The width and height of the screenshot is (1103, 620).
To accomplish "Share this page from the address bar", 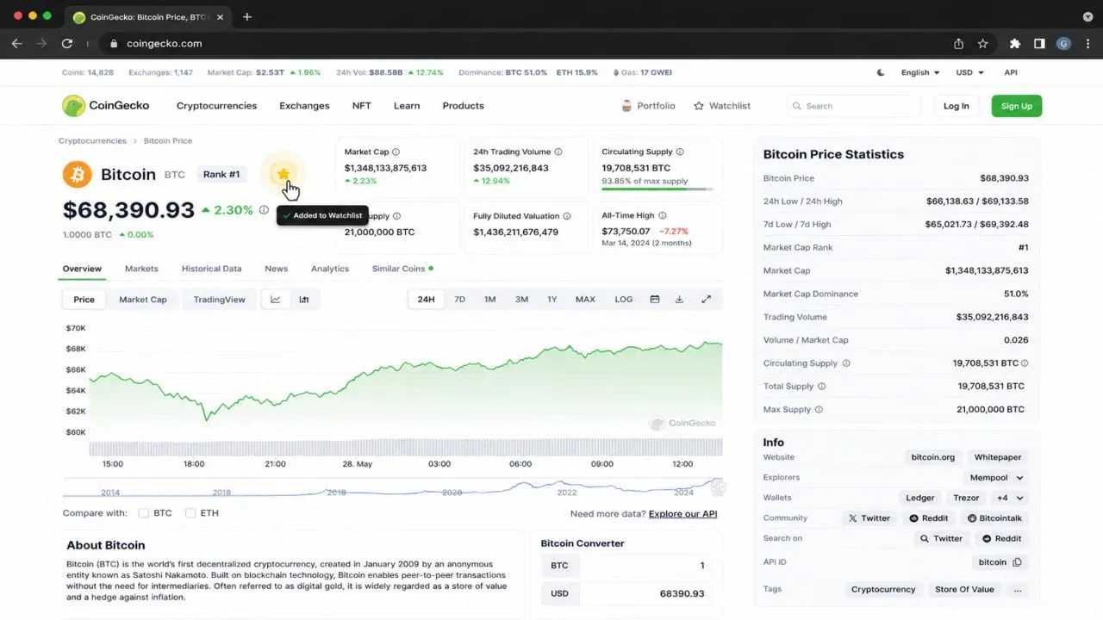I will pyautogui.click(x=959, y=43).
